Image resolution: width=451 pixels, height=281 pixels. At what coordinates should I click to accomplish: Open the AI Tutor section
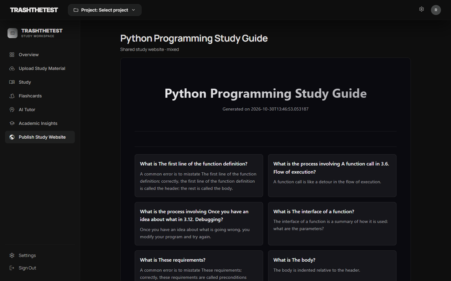[x=40, y=110]
